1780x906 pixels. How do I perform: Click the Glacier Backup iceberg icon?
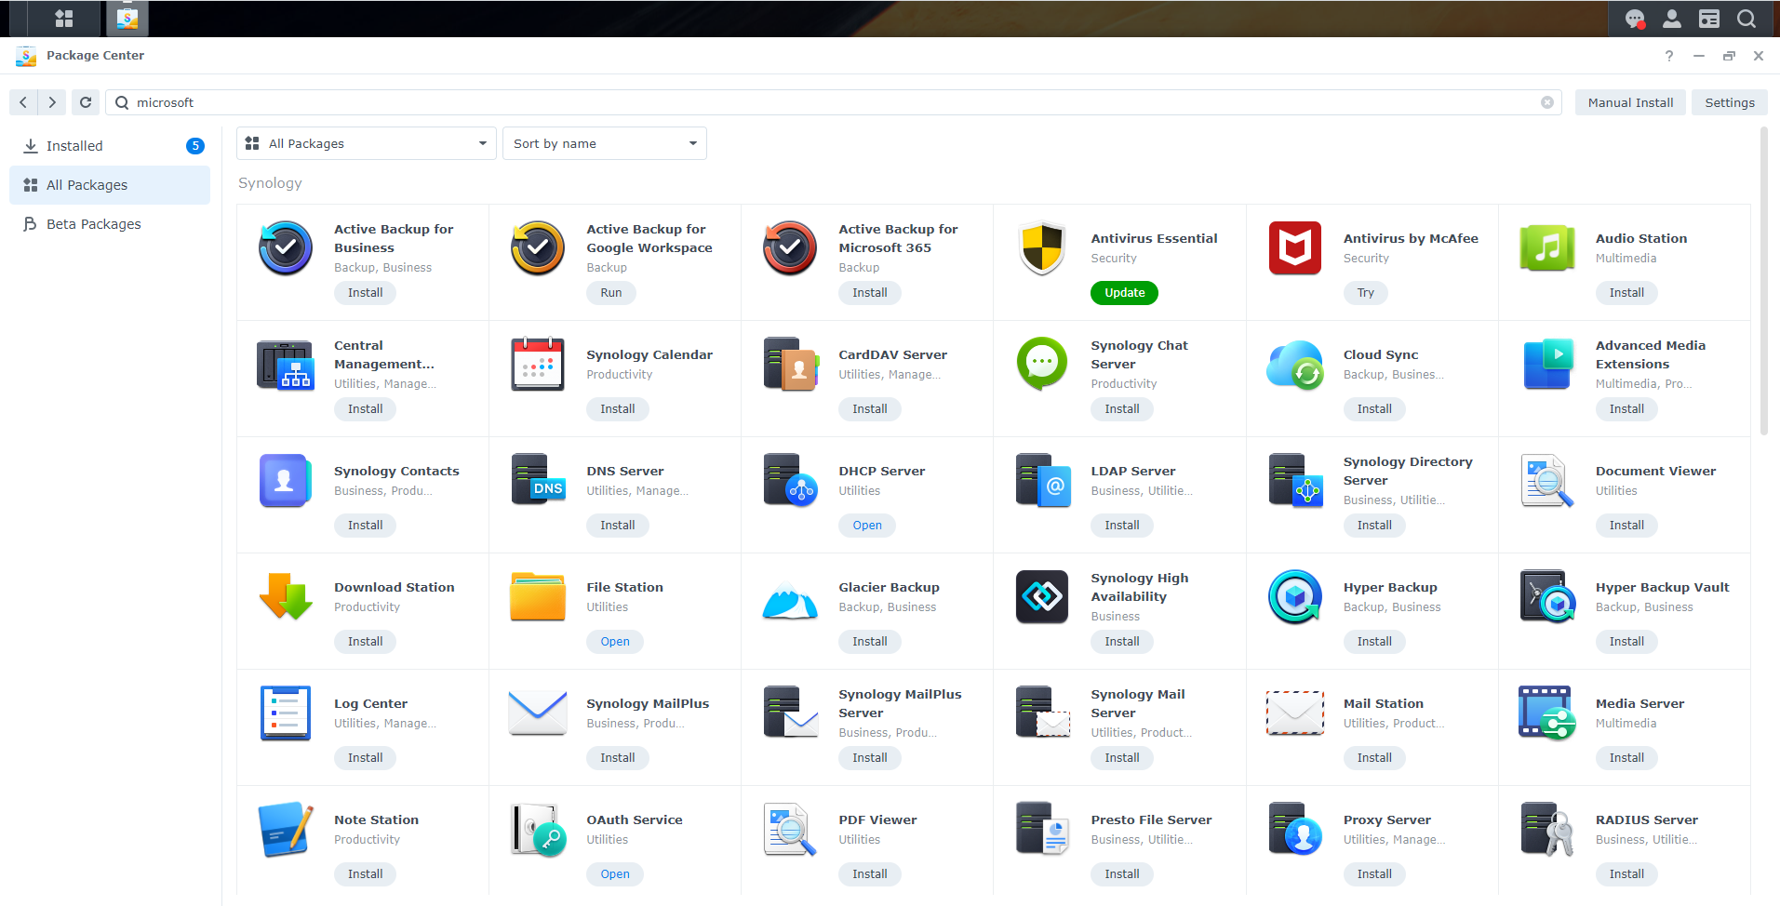click(x=789, y=597)
